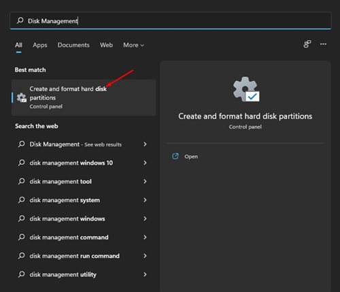Click magnifier icon next to disk management utility

click(x=22, y=274)
